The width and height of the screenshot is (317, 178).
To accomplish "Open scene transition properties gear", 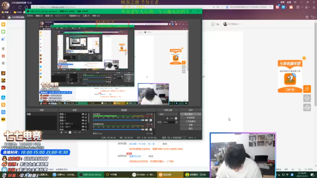I will click(x=176, y=118).
